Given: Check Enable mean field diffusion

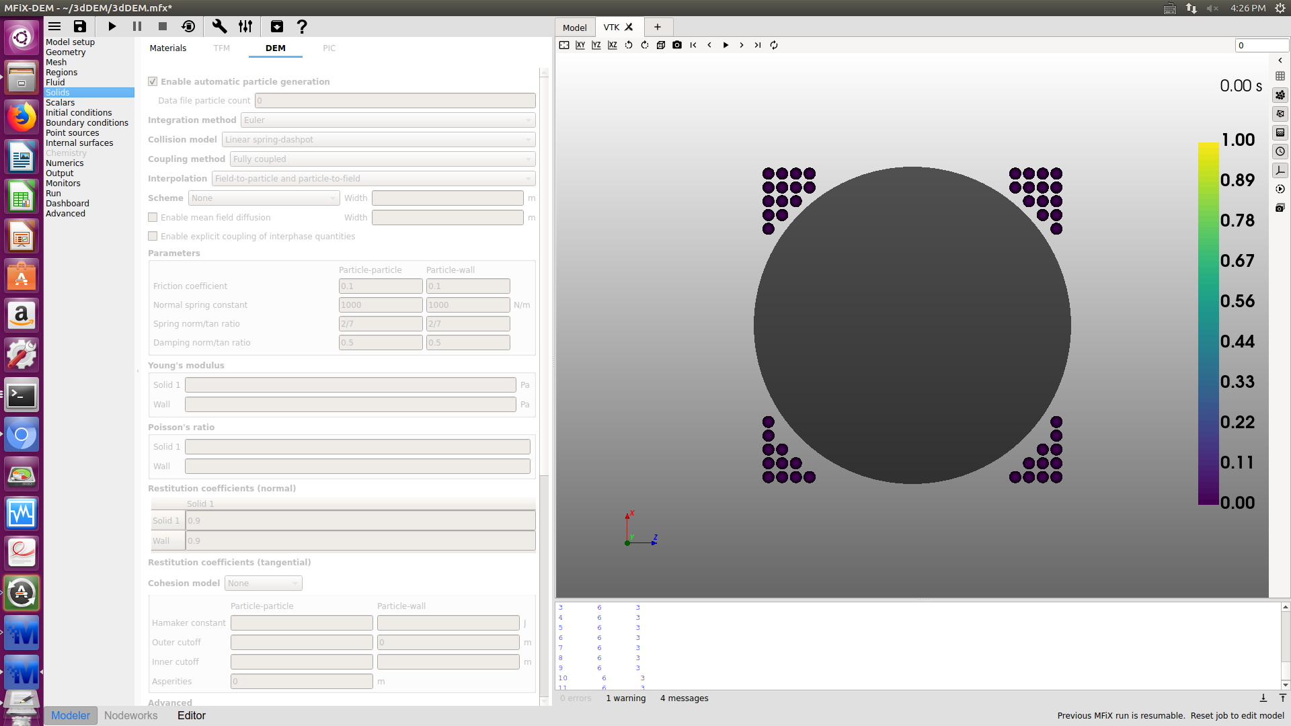Looking at the screenshot, I should (153, 217).
